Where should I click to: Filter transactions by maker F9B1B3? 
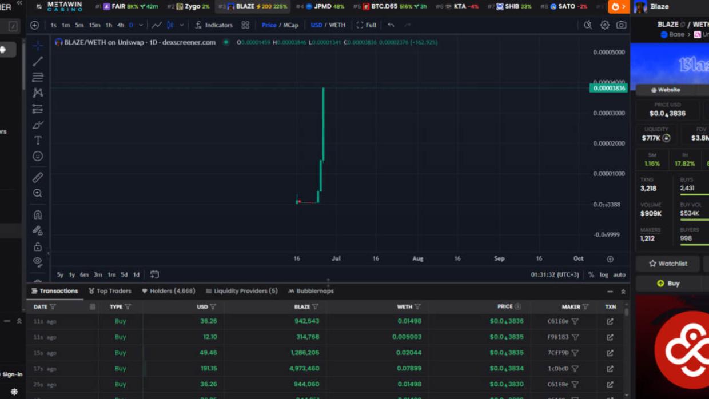tap(575, 337)
